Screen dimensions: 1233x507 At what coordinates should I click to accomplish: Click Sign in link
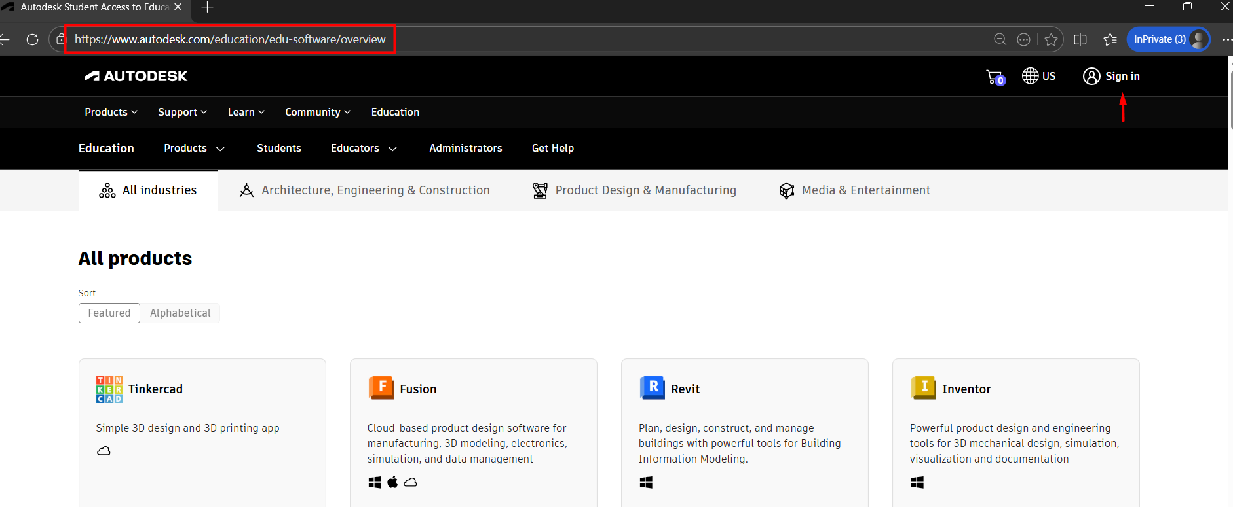(x=1112, y=77)
